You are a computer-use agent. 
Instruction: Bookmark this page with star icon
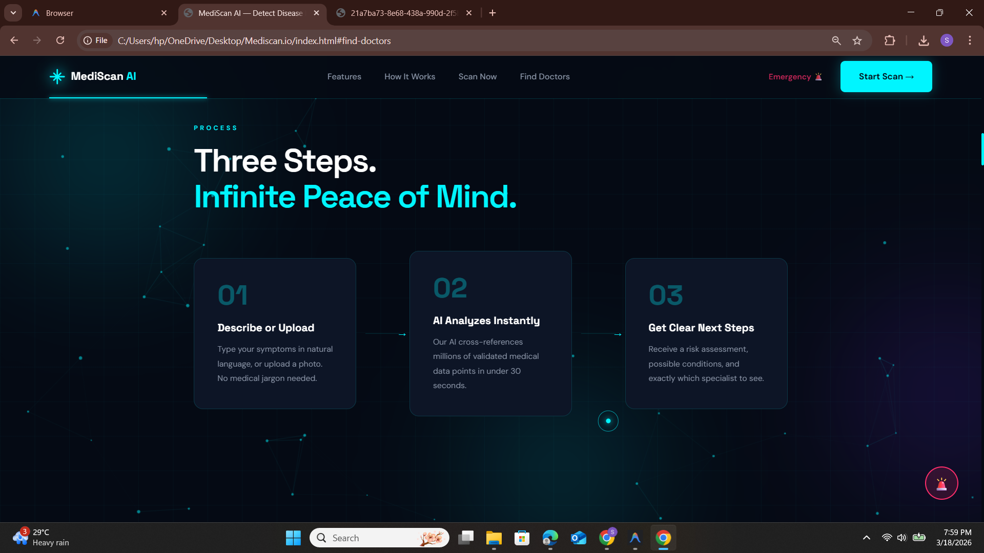coord(857,40)
